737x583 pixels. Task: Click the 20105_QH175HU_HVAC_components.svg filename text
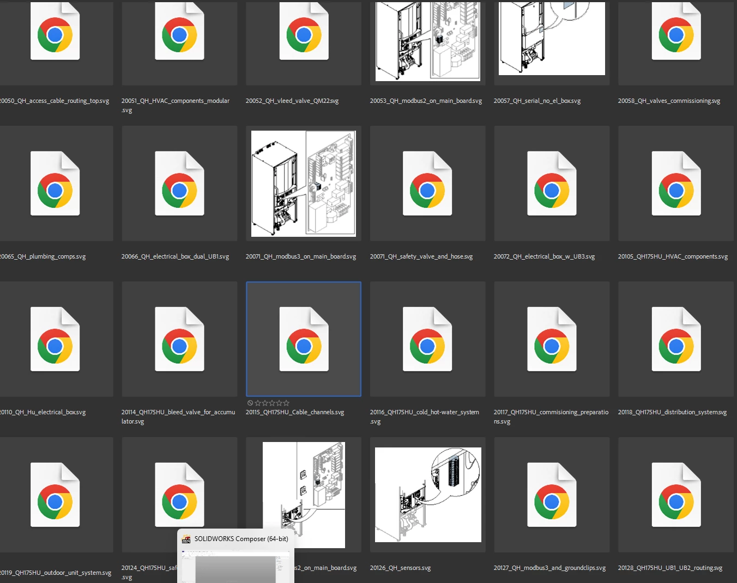pyautogui.click(x=673, y=256)
